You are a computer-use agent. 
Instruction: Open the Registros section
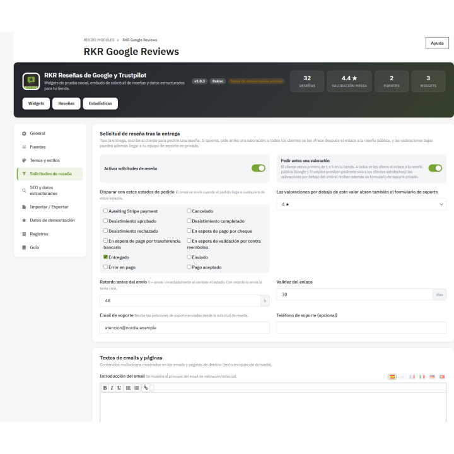coord(50,234)
